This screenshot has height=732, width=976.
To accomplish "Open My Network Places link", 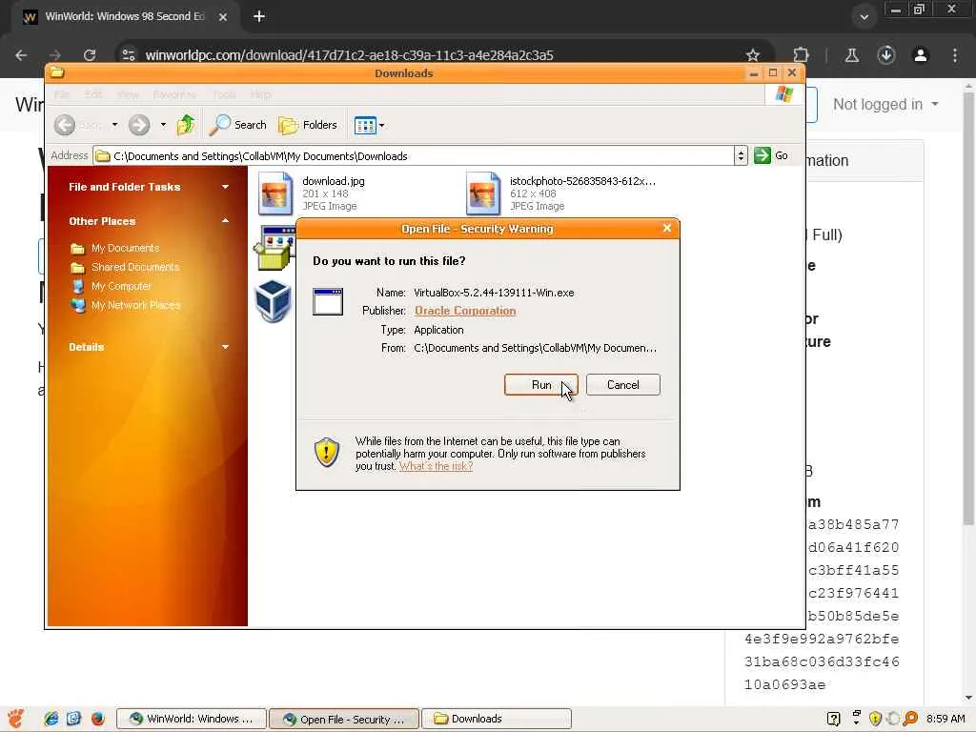I will [x=135, y=305].
